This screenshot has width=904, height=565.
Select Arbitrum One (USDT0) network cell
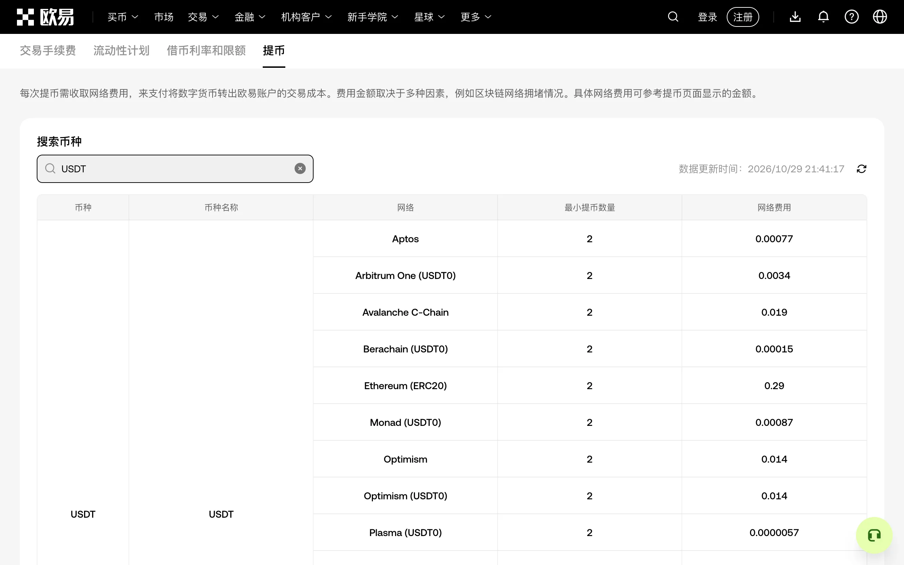(405, 275)
